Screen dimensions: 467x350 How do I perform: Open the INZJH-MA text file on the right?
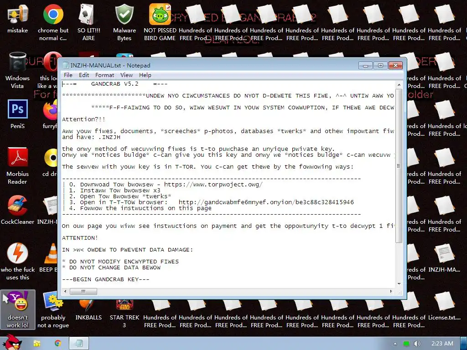click(444, 257)
